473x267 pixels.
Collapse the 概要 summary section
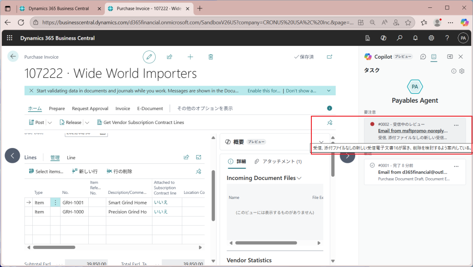click(x=321, y=142)
